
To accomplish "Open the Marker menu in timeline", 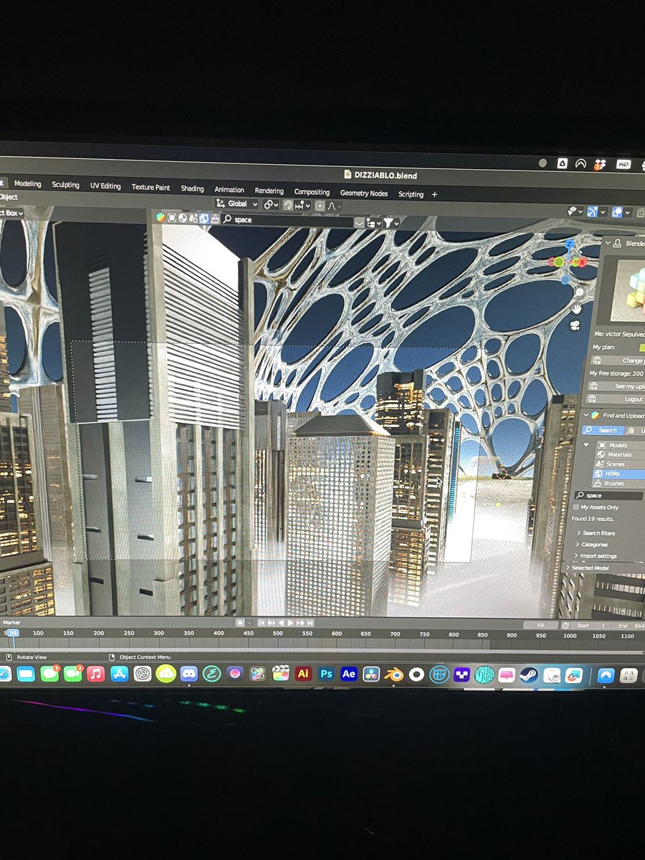I will pyautogui.click(x=12, y=622).
